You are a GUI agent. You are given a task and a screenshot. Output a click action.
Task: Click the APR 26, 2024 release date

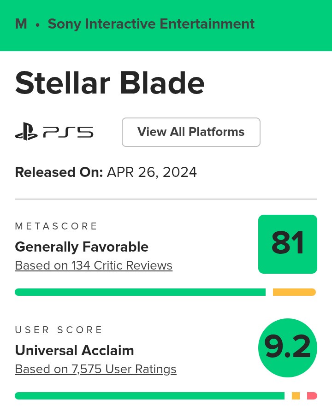click(x=152, y=172)
